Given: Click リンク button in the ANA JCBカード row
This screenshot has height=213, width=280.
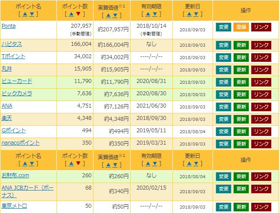Looking at the screenshot, I should click(261, 189).
